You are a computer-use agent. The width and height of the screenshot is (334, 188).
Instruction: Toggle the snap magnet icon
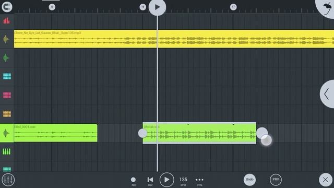click(7, 7)
